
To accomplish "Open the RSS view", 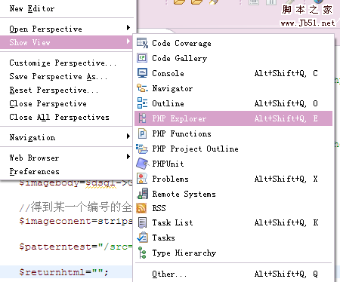I will (x=233, y=208).
